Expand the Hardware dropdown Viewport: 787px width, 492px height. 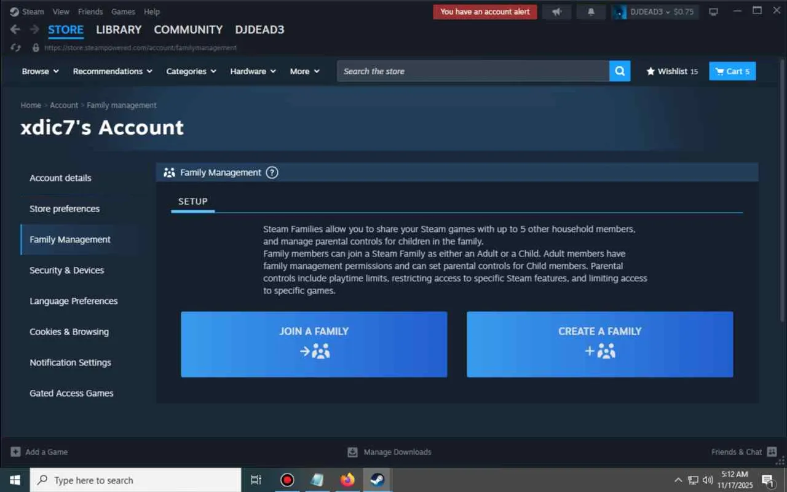[253, 71]
